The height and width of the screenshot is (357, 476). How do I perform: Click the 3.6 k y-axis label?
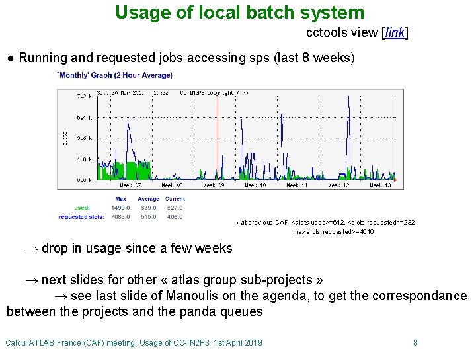[x=84, y=138]
